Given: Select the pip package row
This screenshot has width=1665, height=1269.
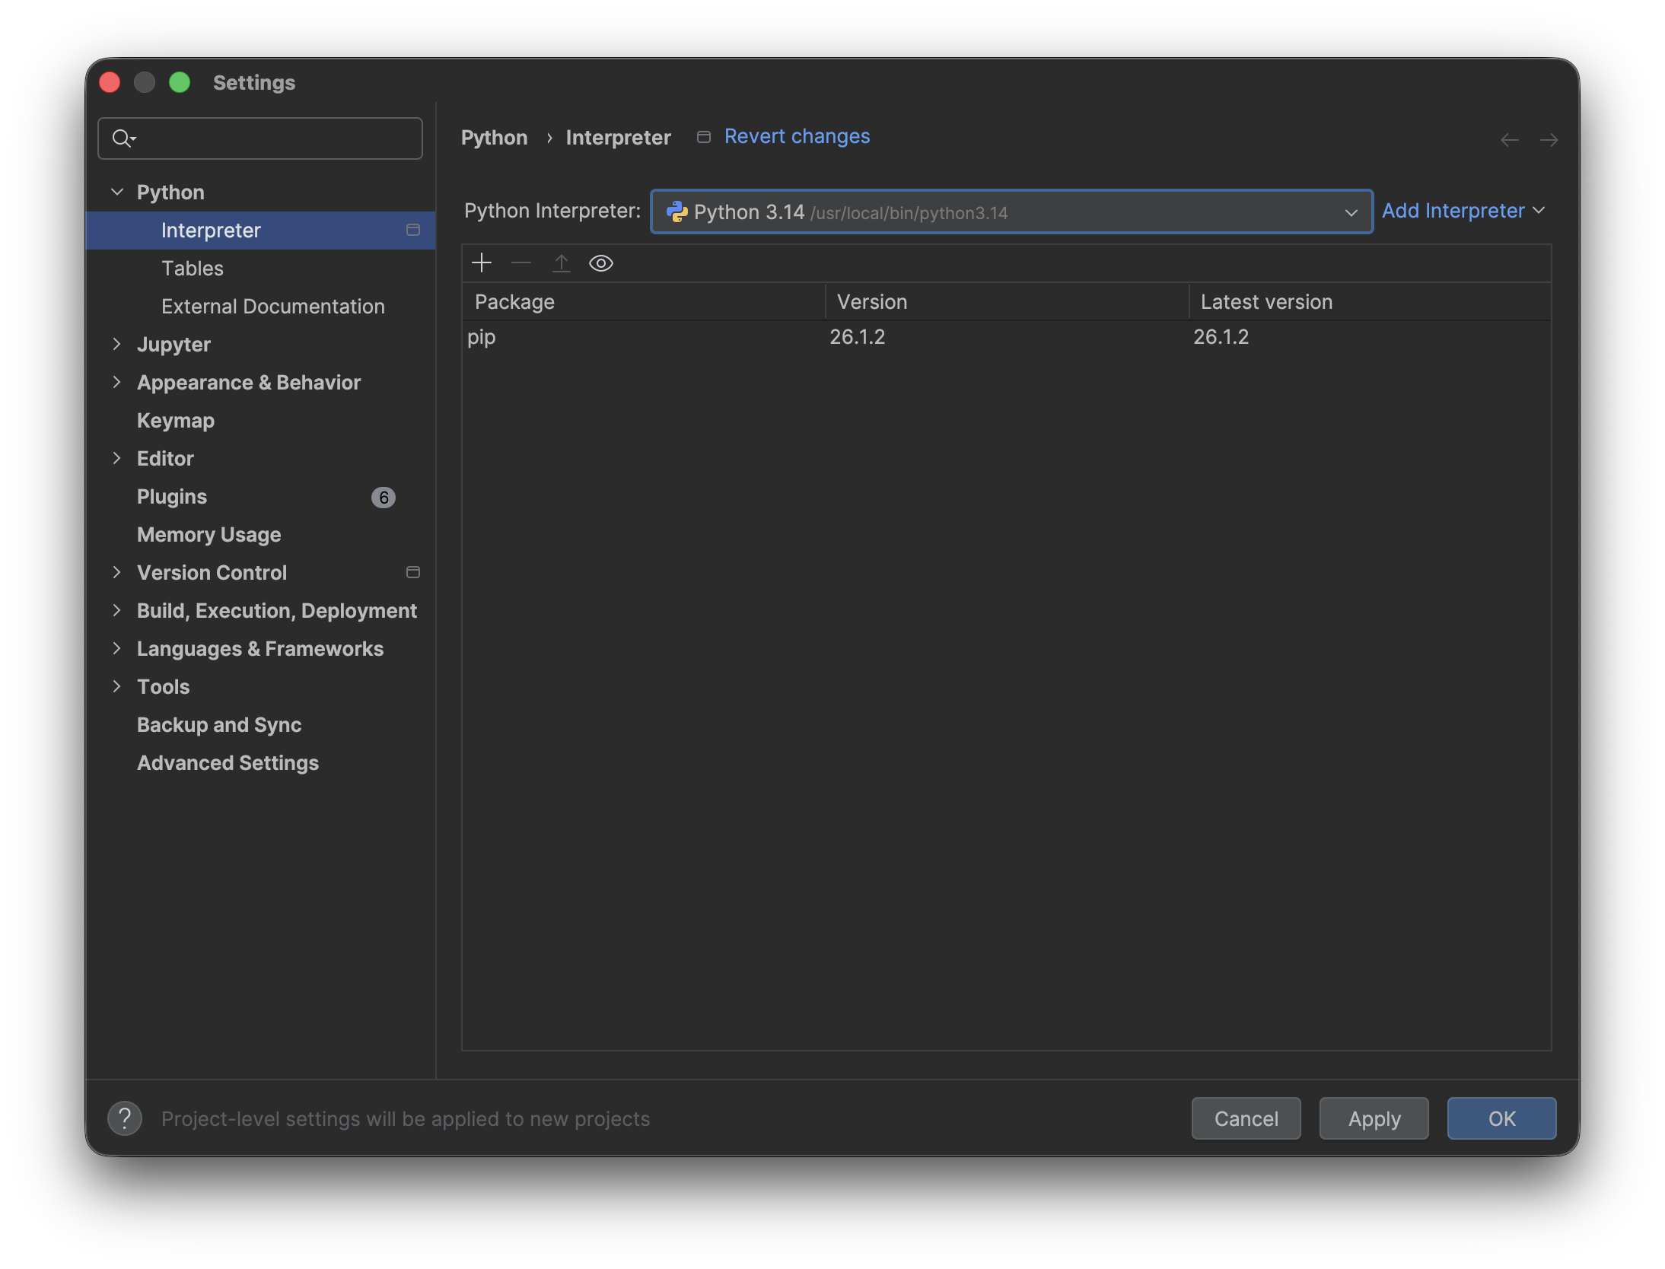Looking at the screenshot, I should click(1007, 337).
